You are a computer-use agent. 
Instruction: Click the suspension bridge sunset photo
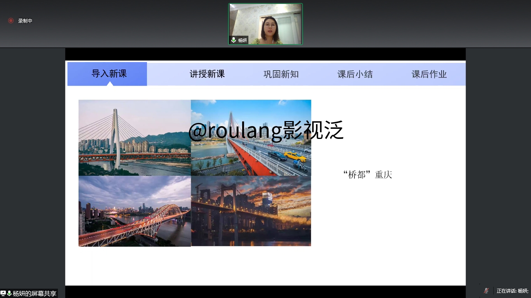[251, 211]
